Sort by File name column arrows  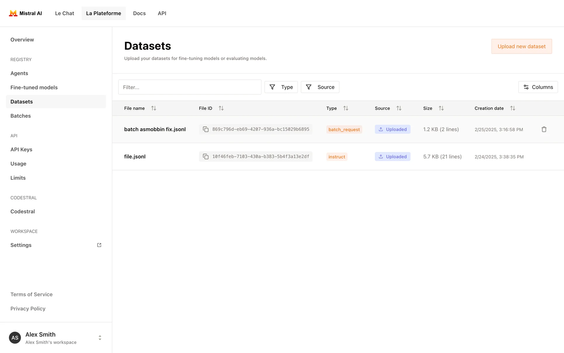[x=154, y=108]
